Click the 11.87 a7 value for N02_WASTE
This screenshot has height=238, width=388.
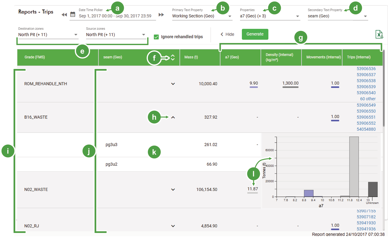click(x=253, y=190)
